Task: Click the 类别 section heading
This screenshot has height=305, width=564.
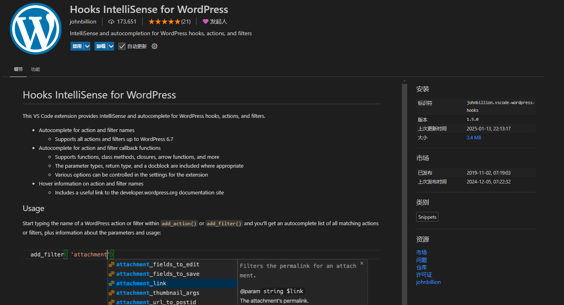Action: [x=423, y=202]
